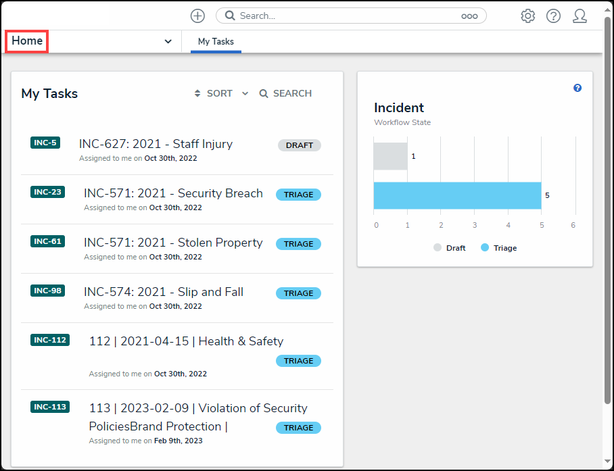614x471 pixels.
Task: Click the plus create-new icon
Action: click(x=197, y=16)
